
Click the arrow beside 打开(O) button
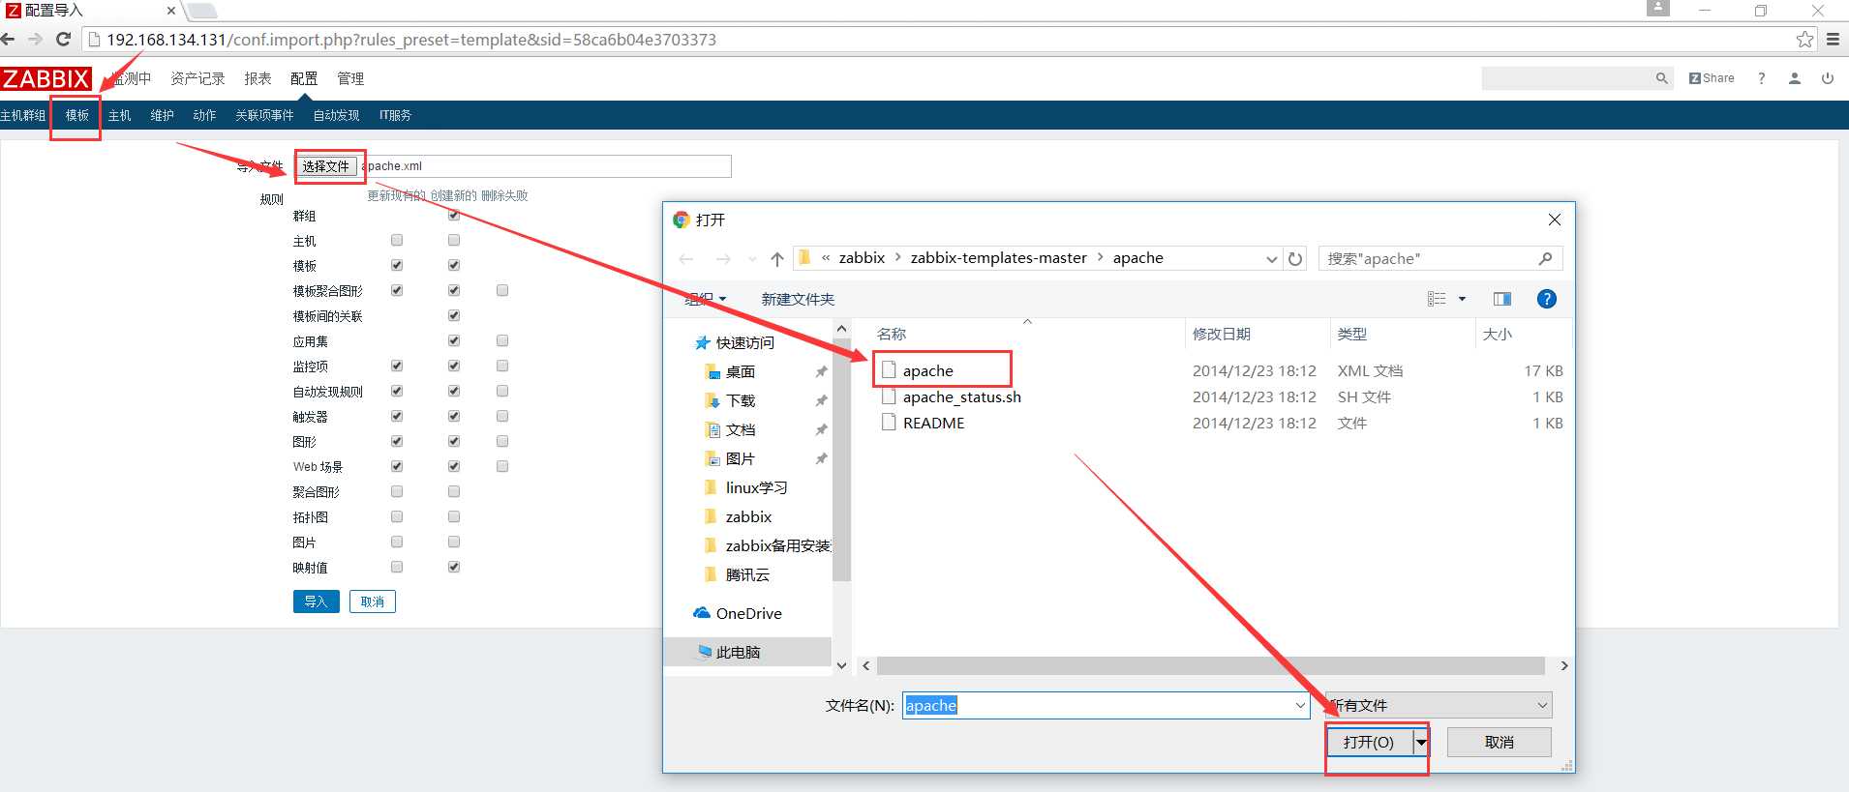point(1421,742)
